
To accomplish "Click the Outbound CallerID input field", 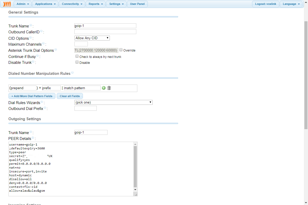I will point(105,32).
